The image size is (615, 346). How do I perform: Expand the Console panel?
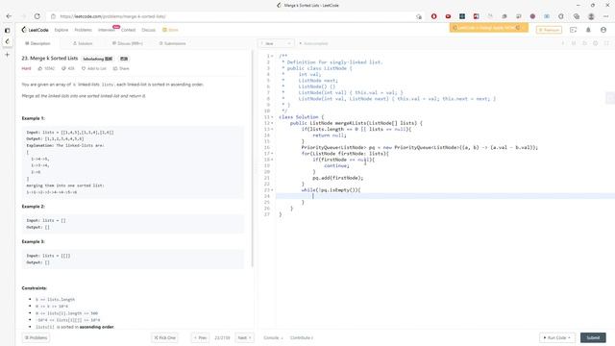[273, 337]
